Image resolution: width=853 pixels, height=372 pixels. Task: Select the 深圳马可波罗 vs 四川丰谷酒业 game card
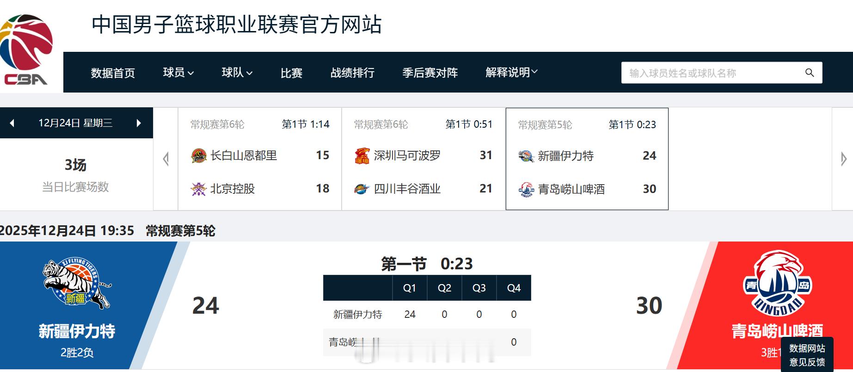point(423,159)
